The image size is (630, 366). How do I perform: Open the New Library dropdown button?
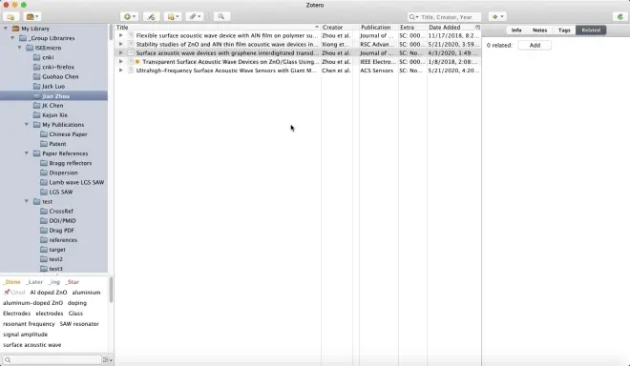tap(32, 17)
